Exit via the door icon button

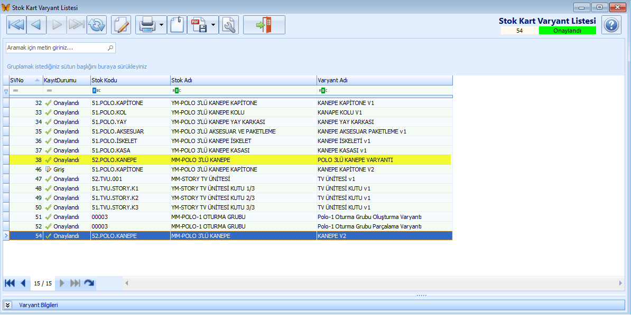pyautogui.click(x=264, y=25)
